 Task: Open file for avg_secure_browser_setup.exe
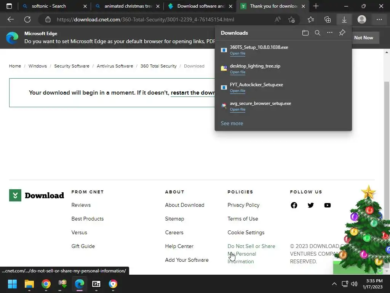(x=238, y=109)
